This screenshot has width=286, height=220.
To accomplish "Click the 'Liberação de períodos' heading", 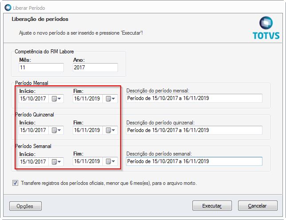I will click(40, 19).
